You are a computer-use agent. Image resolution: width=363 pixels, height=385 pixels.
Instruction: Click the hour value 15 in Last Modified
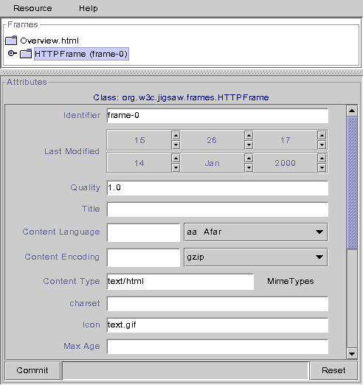(x=139, y=140)
